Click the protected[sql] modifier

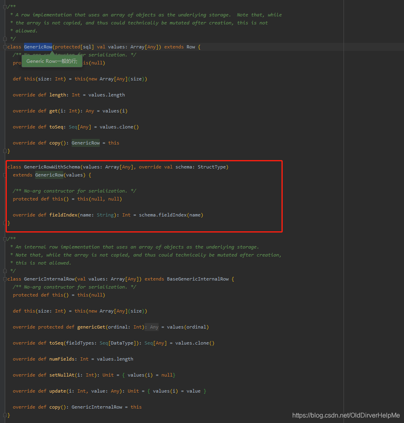[x=74, y=47]
